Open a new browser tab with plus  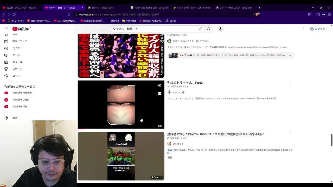coord(259,8)
